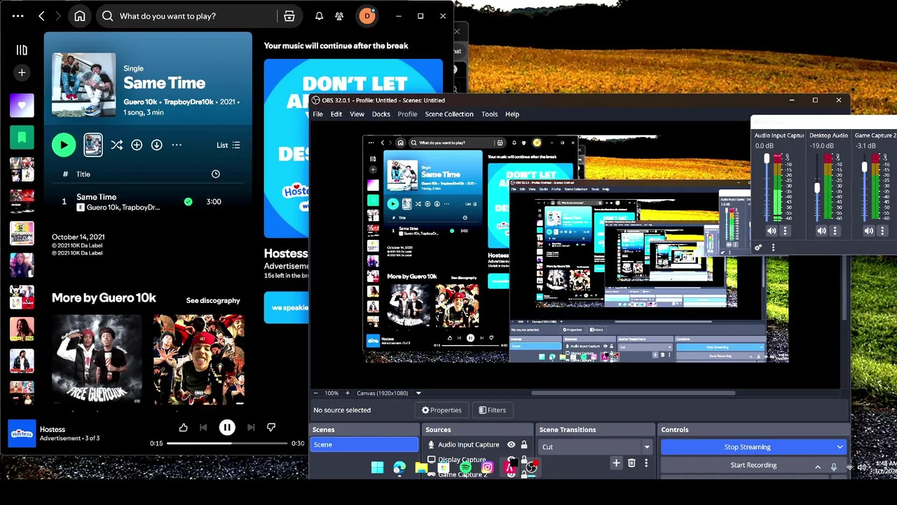Click the Create plus in Spotify sidebar
The image size is (897, 505).
click(22, 72)
